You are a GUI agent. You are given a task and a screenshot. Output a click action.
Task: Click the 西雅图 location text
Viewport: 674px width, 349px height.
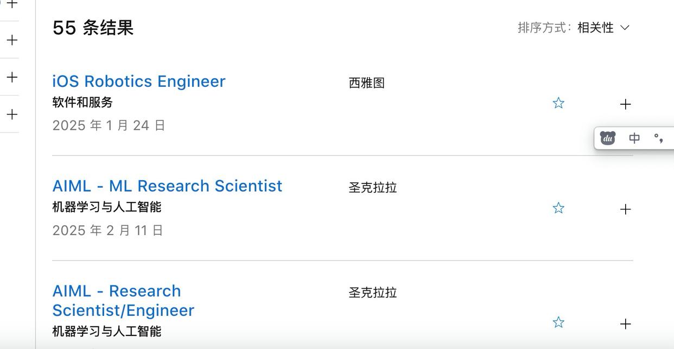[x=366, y=83]
